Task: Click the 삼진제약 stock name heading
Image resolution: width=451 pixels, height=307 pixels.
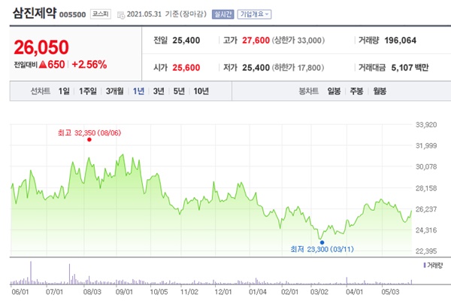Action: pyautogui.click(x=35, y=14)
